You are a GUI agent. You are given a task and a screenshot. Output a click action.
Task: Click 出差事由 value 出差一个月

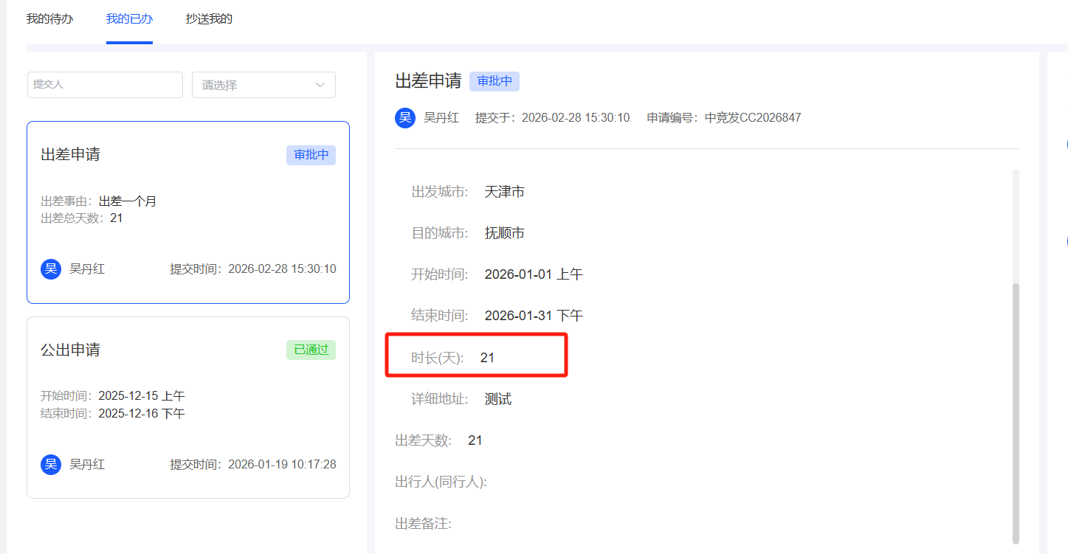point(128,201)
